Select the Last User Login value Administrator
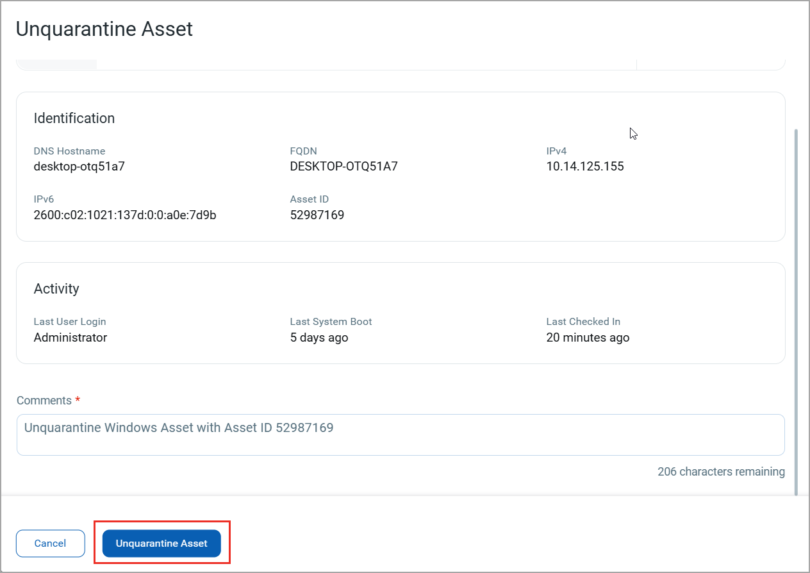 70,337
